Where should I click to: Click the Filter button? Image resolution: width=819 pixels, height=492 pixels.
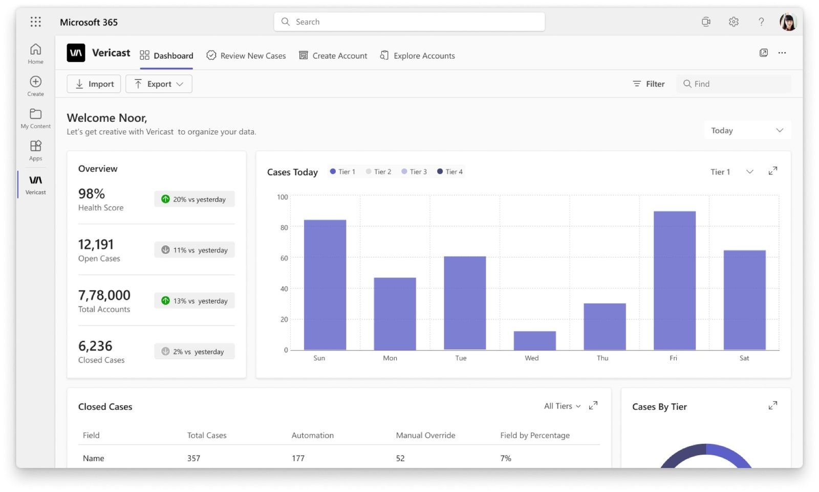(x=649, y=84)
